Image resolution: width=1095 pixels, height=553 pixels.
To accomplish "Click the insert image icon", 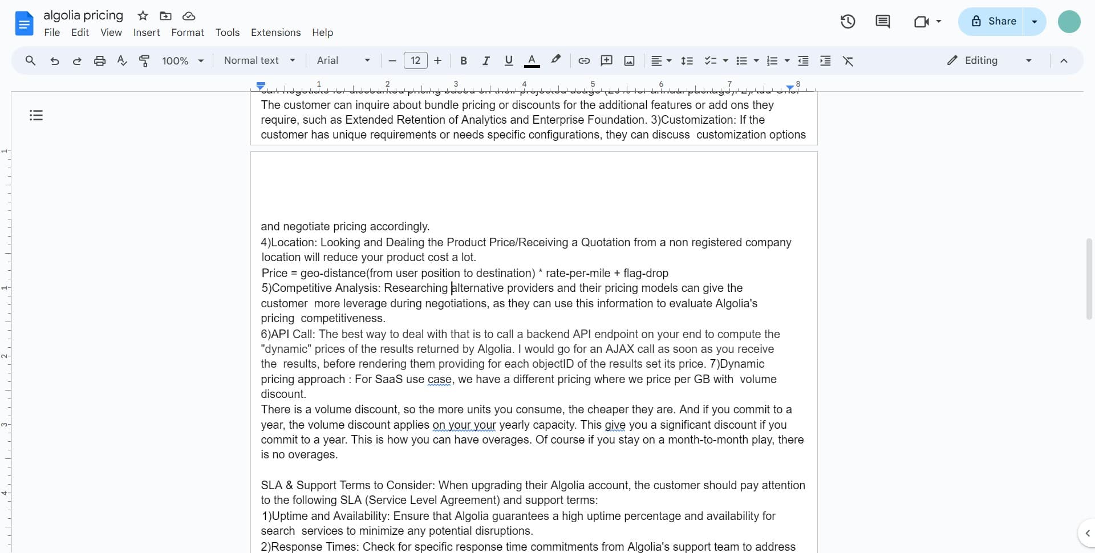I will tap(629, 61).
